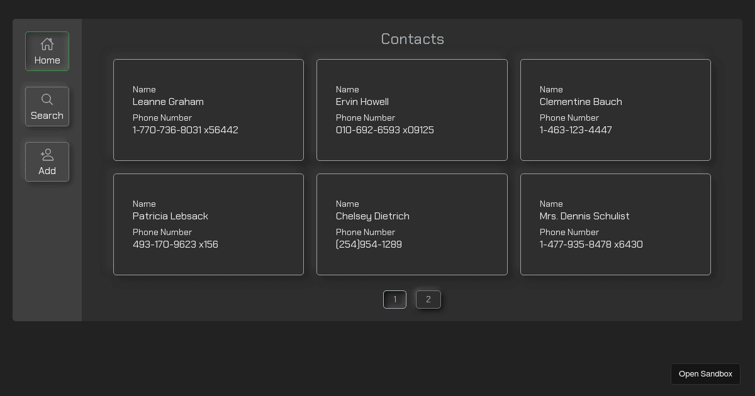Click the Add label in the sidebar

(47, 171)
